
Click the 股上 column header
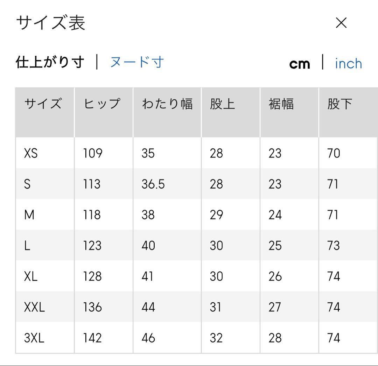pos(222,104)
